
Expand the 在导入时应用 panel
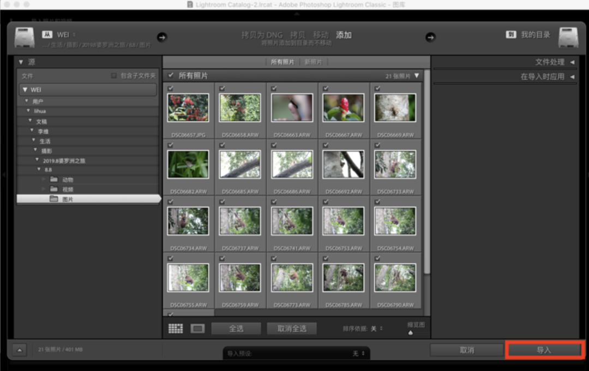pos(572,77)
